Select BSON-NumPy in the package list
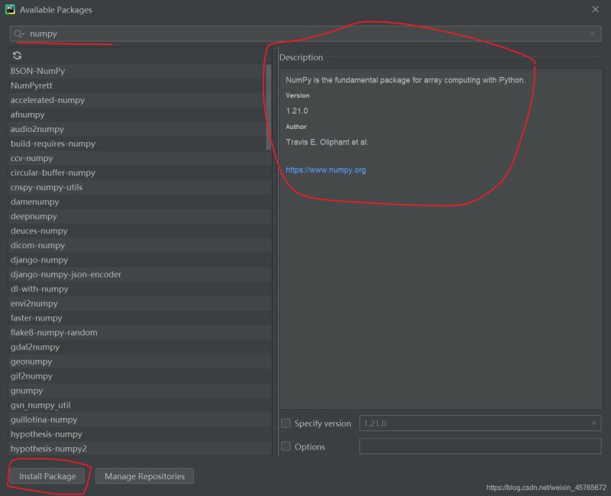The image size is (611, 496). (37, 71)
